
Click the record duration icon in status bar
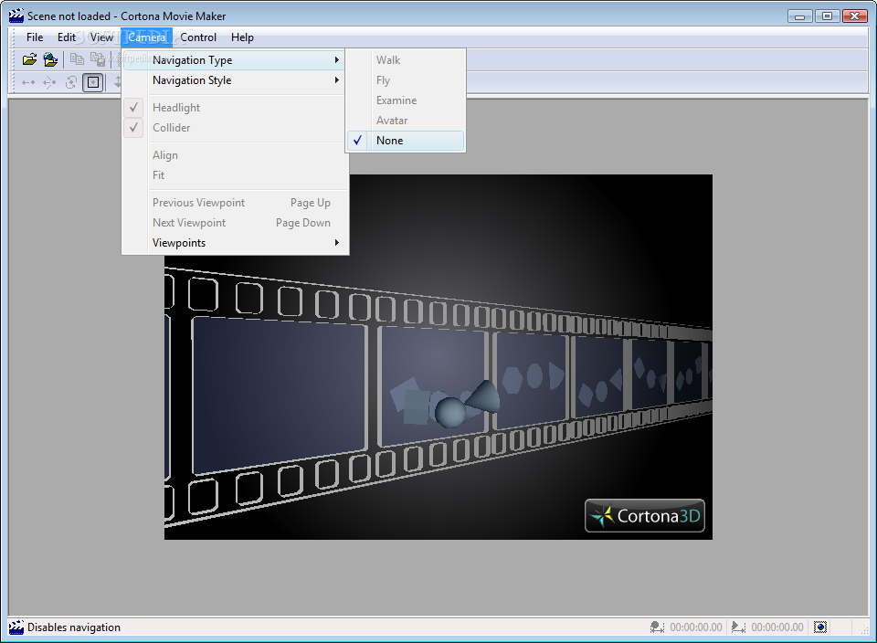(657, 627)
